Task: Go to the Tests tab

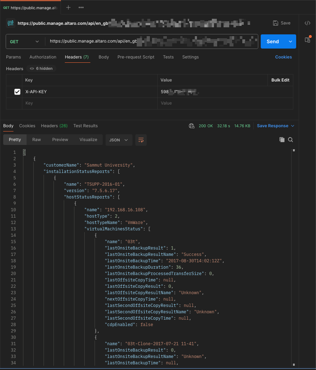Action: [168, 57]
